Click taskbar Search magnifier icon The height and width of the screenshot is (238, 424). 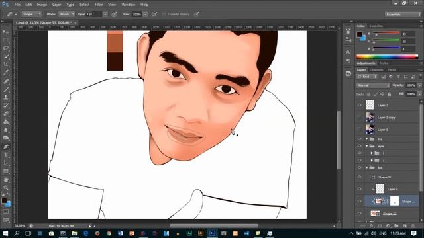pos(17,233)
